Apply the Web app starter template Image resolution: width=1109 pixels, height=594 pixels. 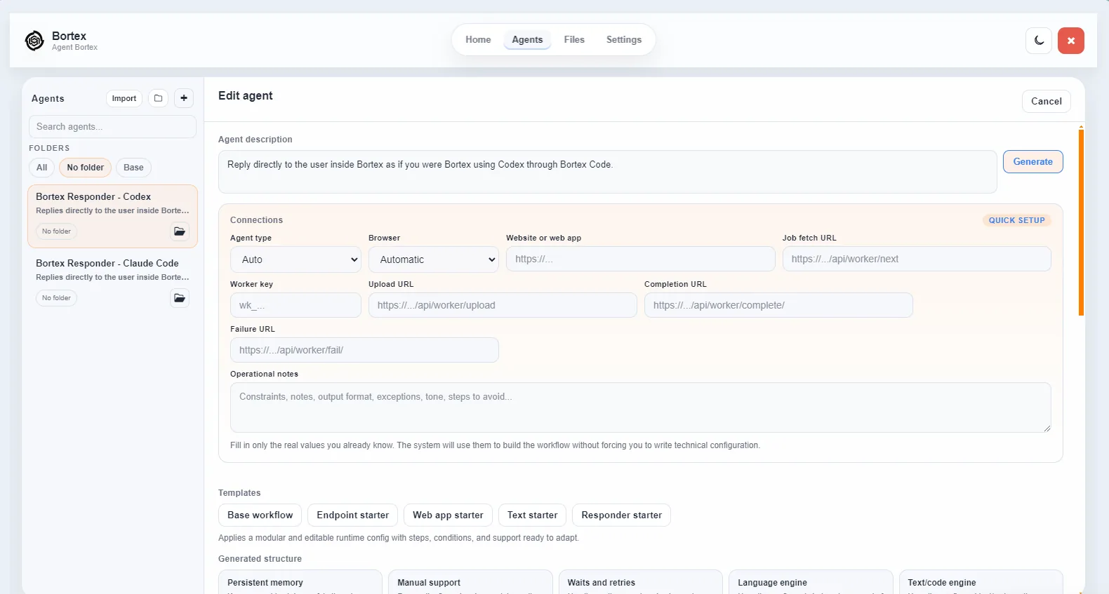tap(448, 515)
